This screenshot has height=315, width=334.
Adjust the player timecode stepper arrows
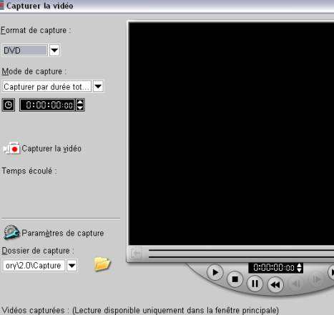click(x=299, y=268)
